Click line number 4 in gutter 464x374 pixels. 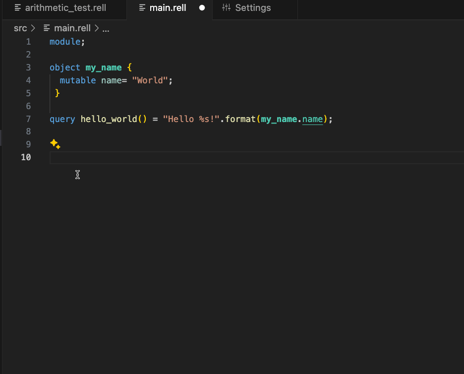(x=28, y=80)
